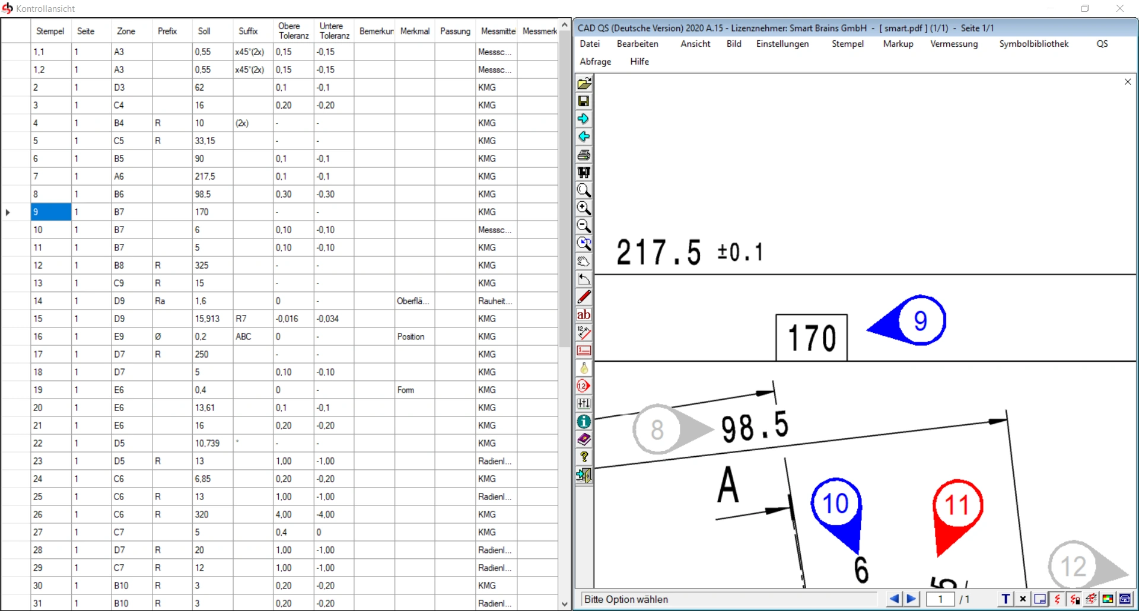Viewport: 1139px width, 611px height.
Task: Toggle the bold T text button in status bar
Action: (x=1006, y=599)
